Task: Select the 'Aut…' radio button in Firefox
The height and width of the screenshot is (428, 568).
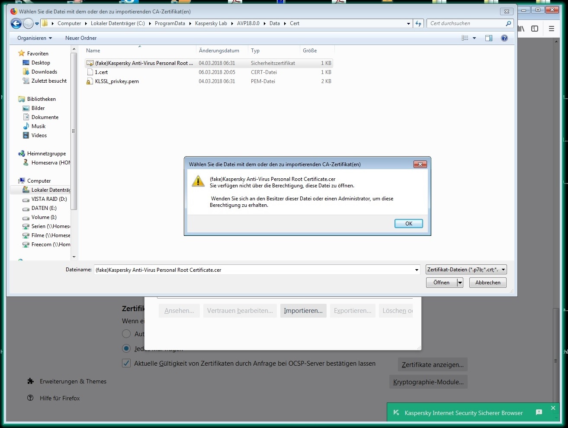Action: [x=126, y=334]
